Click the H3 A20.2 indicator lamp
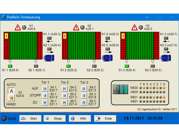 (x=141, y=27)
